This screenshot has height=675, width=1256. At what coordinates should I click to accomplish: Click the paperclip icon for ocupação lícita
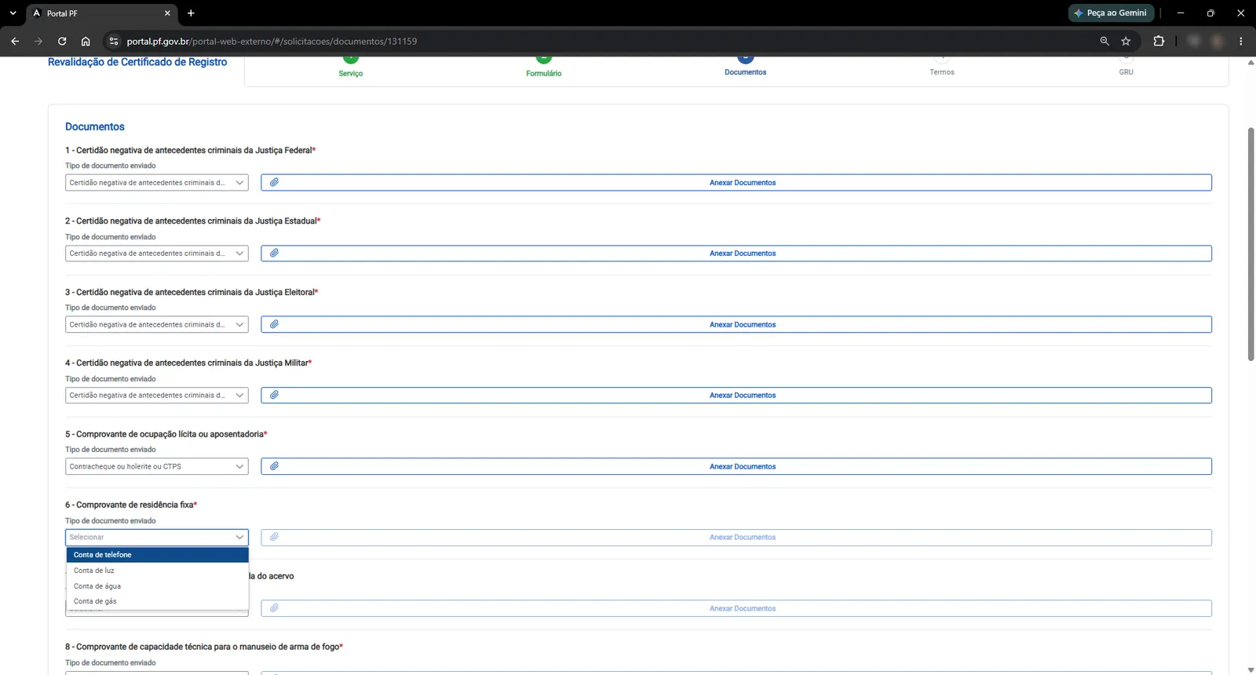[274, 466]
